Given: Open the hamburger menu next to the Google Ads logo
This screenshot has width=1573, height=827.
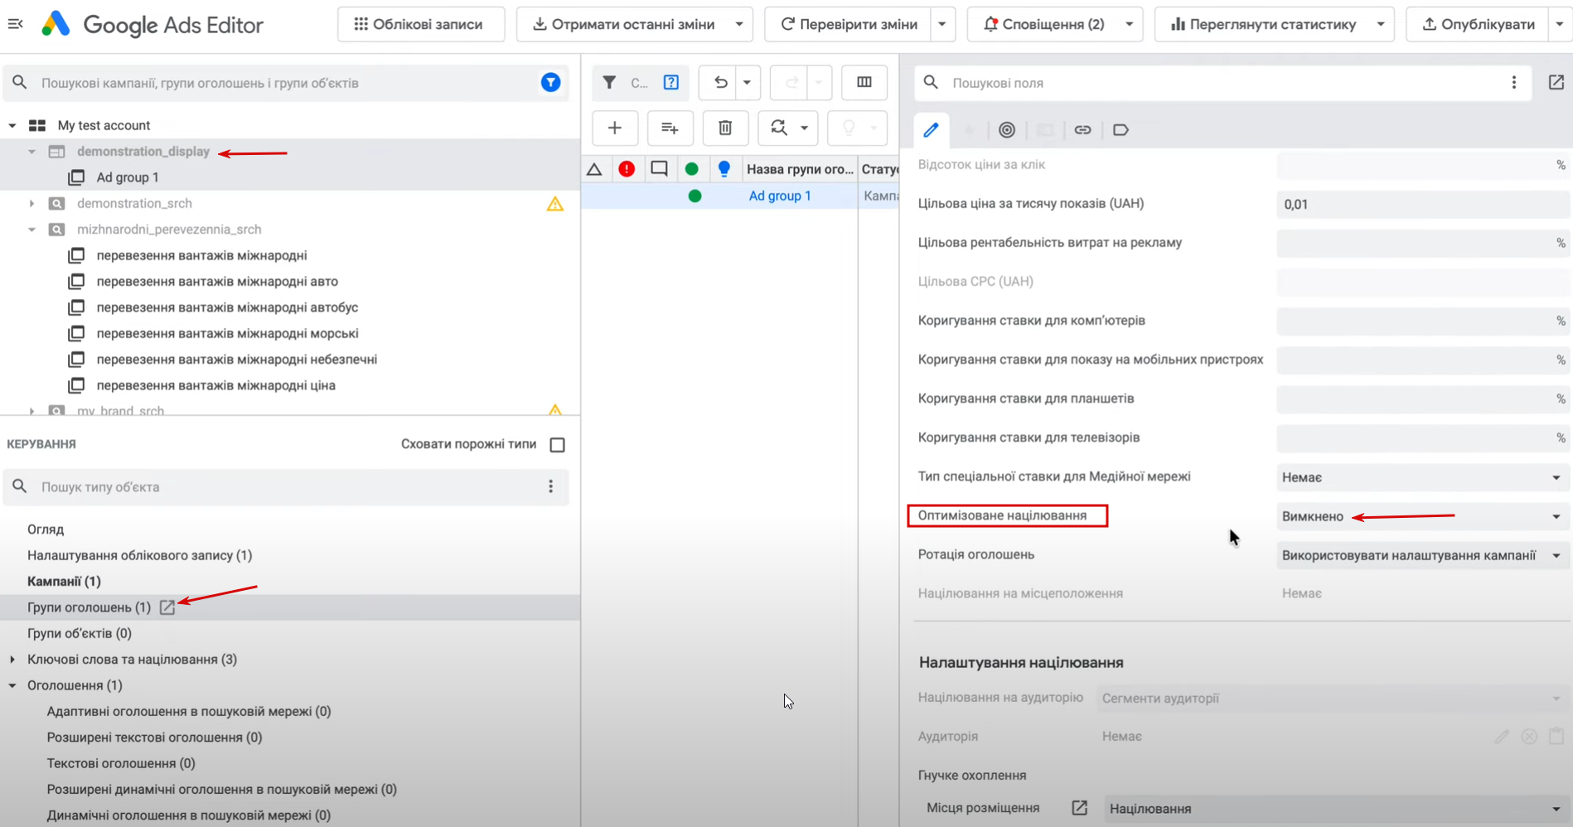Looking at the screenshot, I should point(15,24).
